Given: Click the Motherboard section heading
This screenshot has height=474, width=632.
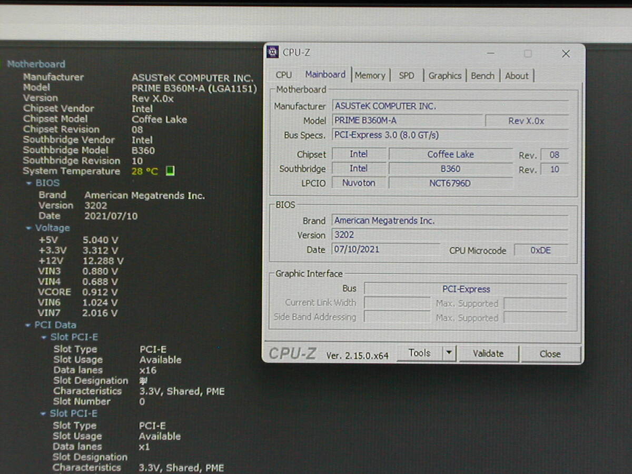Looking at the screenshot, I should (36, 64).
